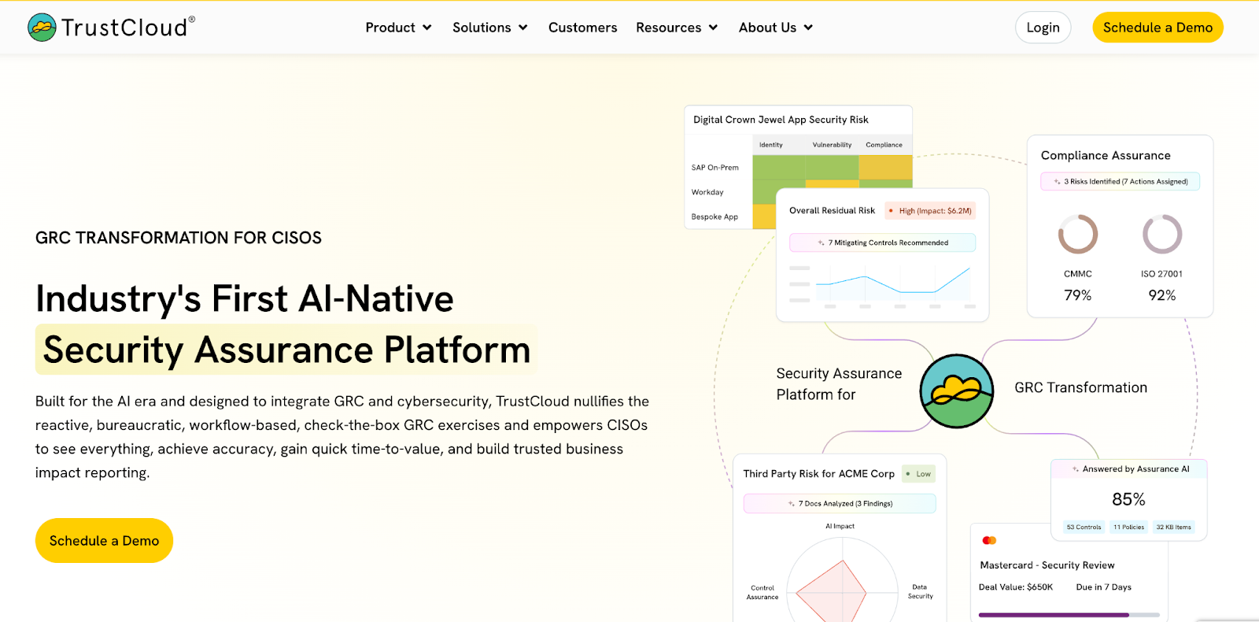Click the 85% answered value
The width and height of the screenshot is (1259, 622).
coord(1128,499)
